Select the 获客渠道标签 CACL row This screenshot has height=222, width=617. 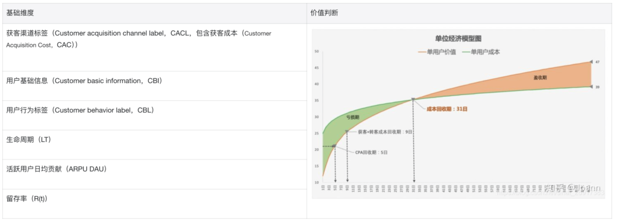click(155, 48)
